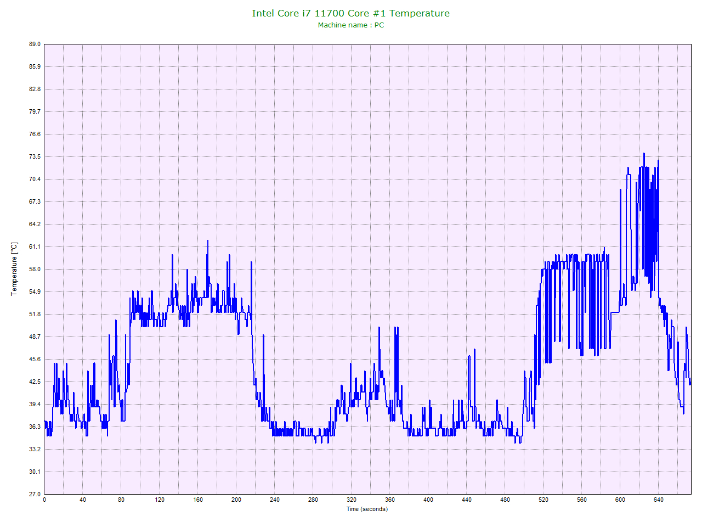Click the 280 tick on time axis
This screenshot has width=702, height=527.
pyautogui.click(x=313, y=500)
